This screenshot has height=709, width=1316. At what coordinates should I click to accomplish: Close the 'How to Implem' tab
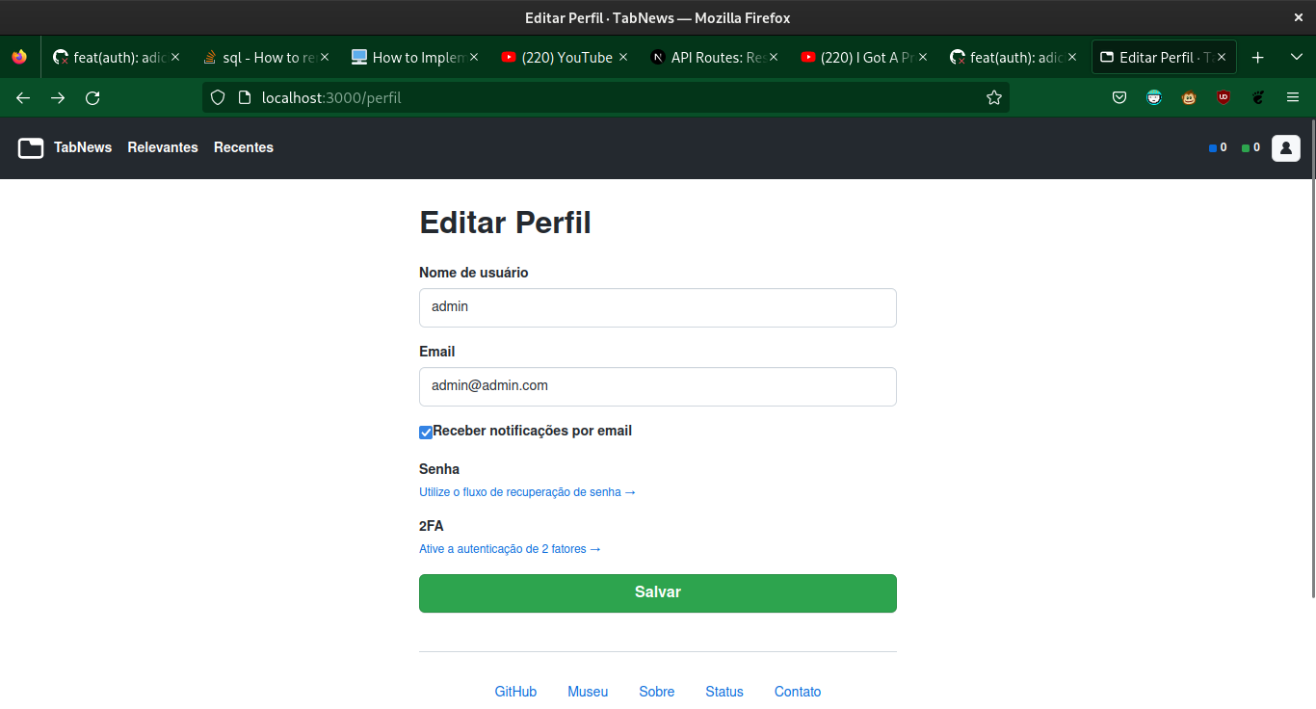point(474,58)
